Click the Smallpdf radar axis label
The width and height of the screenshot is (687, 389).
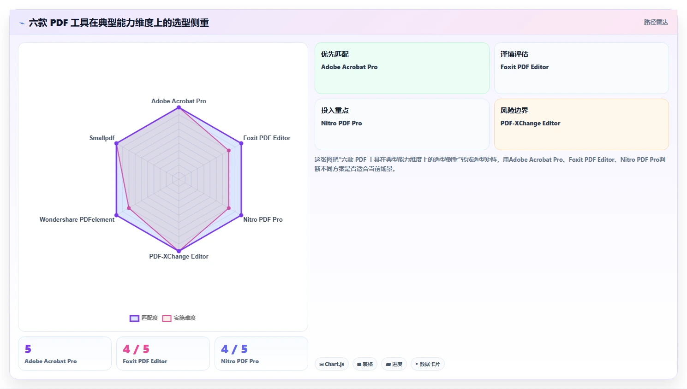pos(102,138)
